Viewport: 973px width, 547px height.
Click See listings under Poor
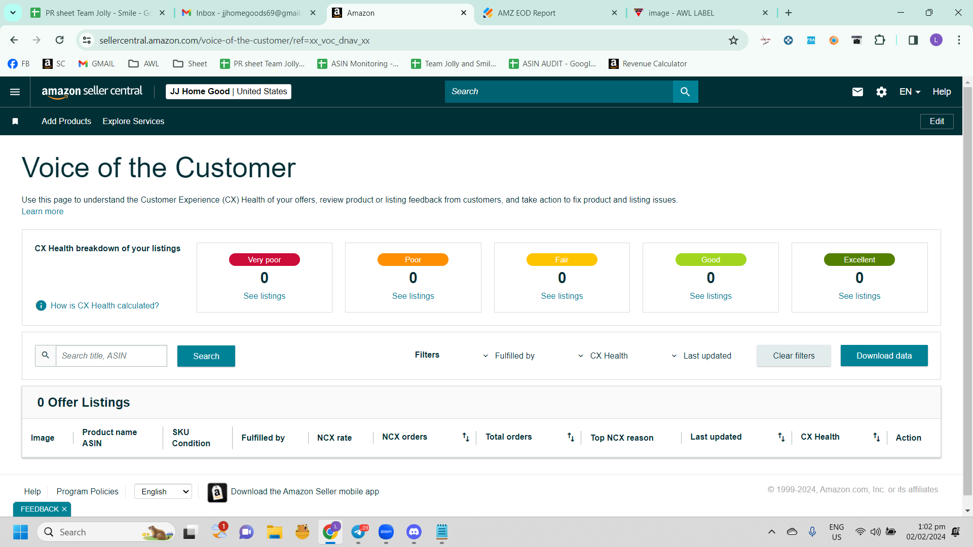[413, 296]
